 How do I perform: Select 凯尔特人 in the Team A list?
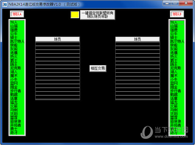pos(17,41)
